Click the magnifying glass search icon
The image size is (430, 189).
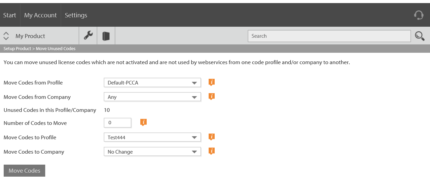tap(420, 36)
